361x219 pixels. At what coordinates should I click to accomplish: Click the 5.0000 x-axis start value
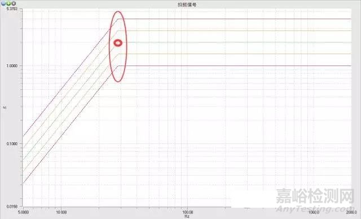coord(24,212)
